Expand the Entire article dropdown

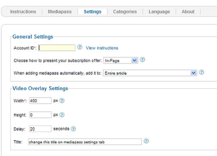[x=150, y=73]
